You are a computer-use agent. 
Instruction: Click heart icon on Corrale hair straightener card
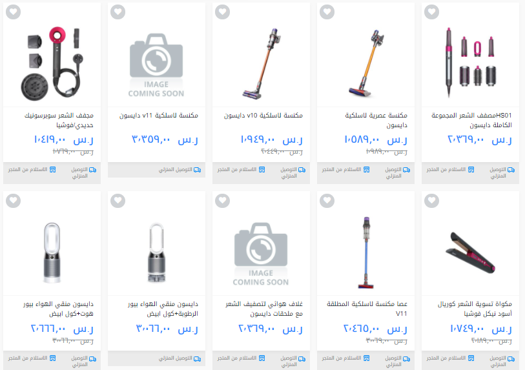(x=431, y=201)
